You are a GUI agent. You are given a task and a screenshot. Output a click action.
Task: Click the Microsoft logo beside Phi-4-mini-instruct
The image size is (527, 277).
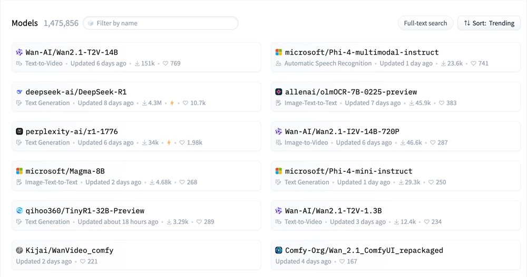[x=279, y=171]
